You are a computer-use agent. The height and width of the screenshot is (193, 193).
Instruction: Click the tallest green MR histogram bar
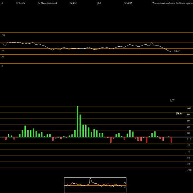tap(78, 122)
